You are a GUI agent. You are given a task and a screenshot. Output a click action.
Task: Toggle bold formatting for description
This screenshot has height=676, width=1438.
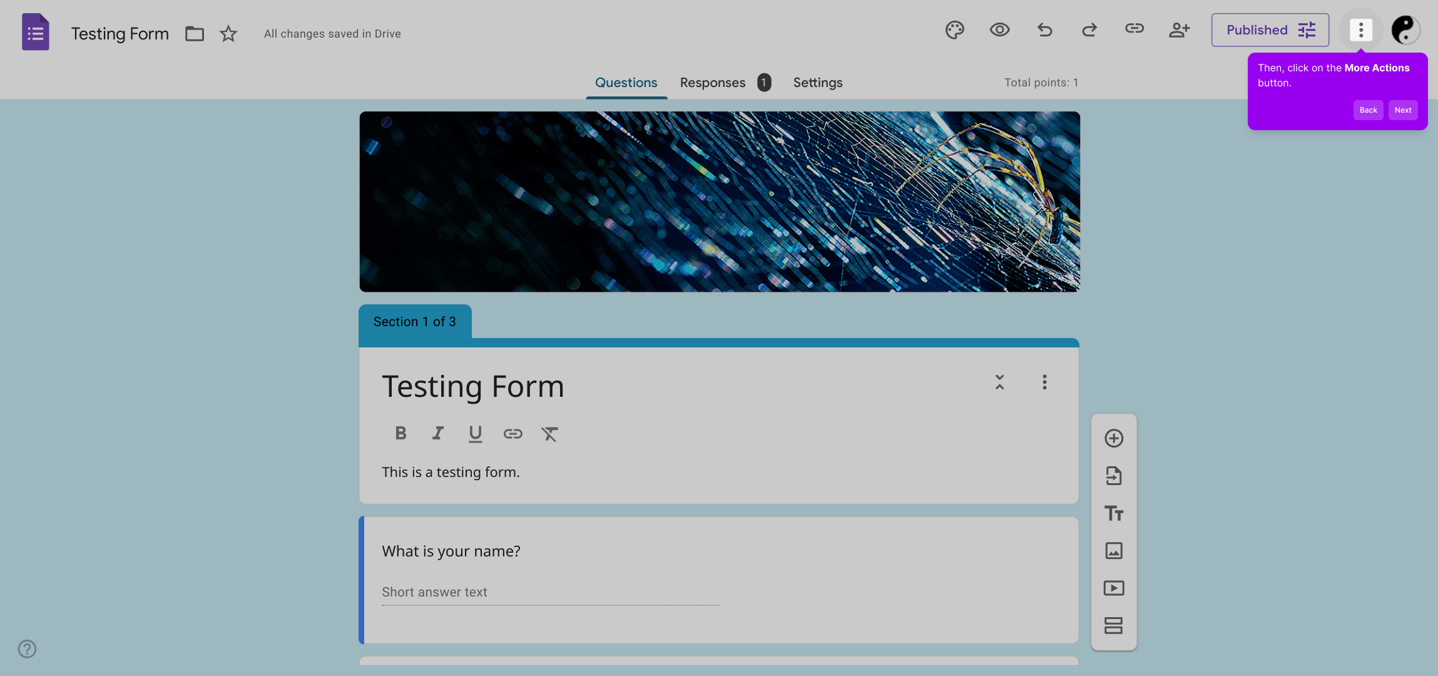pos(400,433)
